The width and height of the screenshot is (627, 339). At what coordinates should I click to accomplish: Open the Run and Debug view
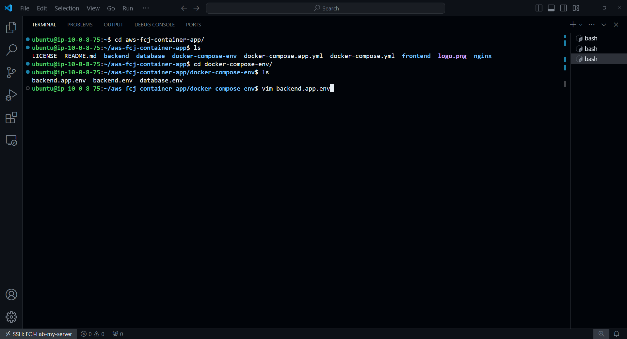point(11,95)
